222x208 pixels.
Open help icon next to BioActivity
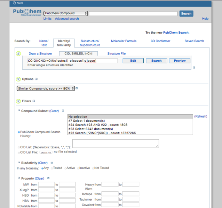point(52,163)
